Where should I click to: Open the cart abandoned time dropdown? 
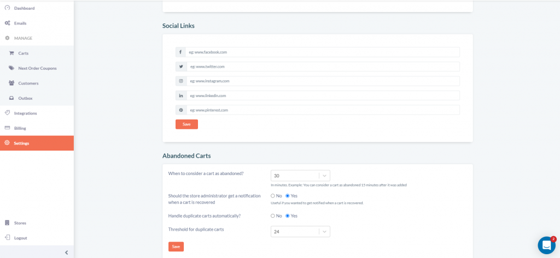click(x=300, y=176)
